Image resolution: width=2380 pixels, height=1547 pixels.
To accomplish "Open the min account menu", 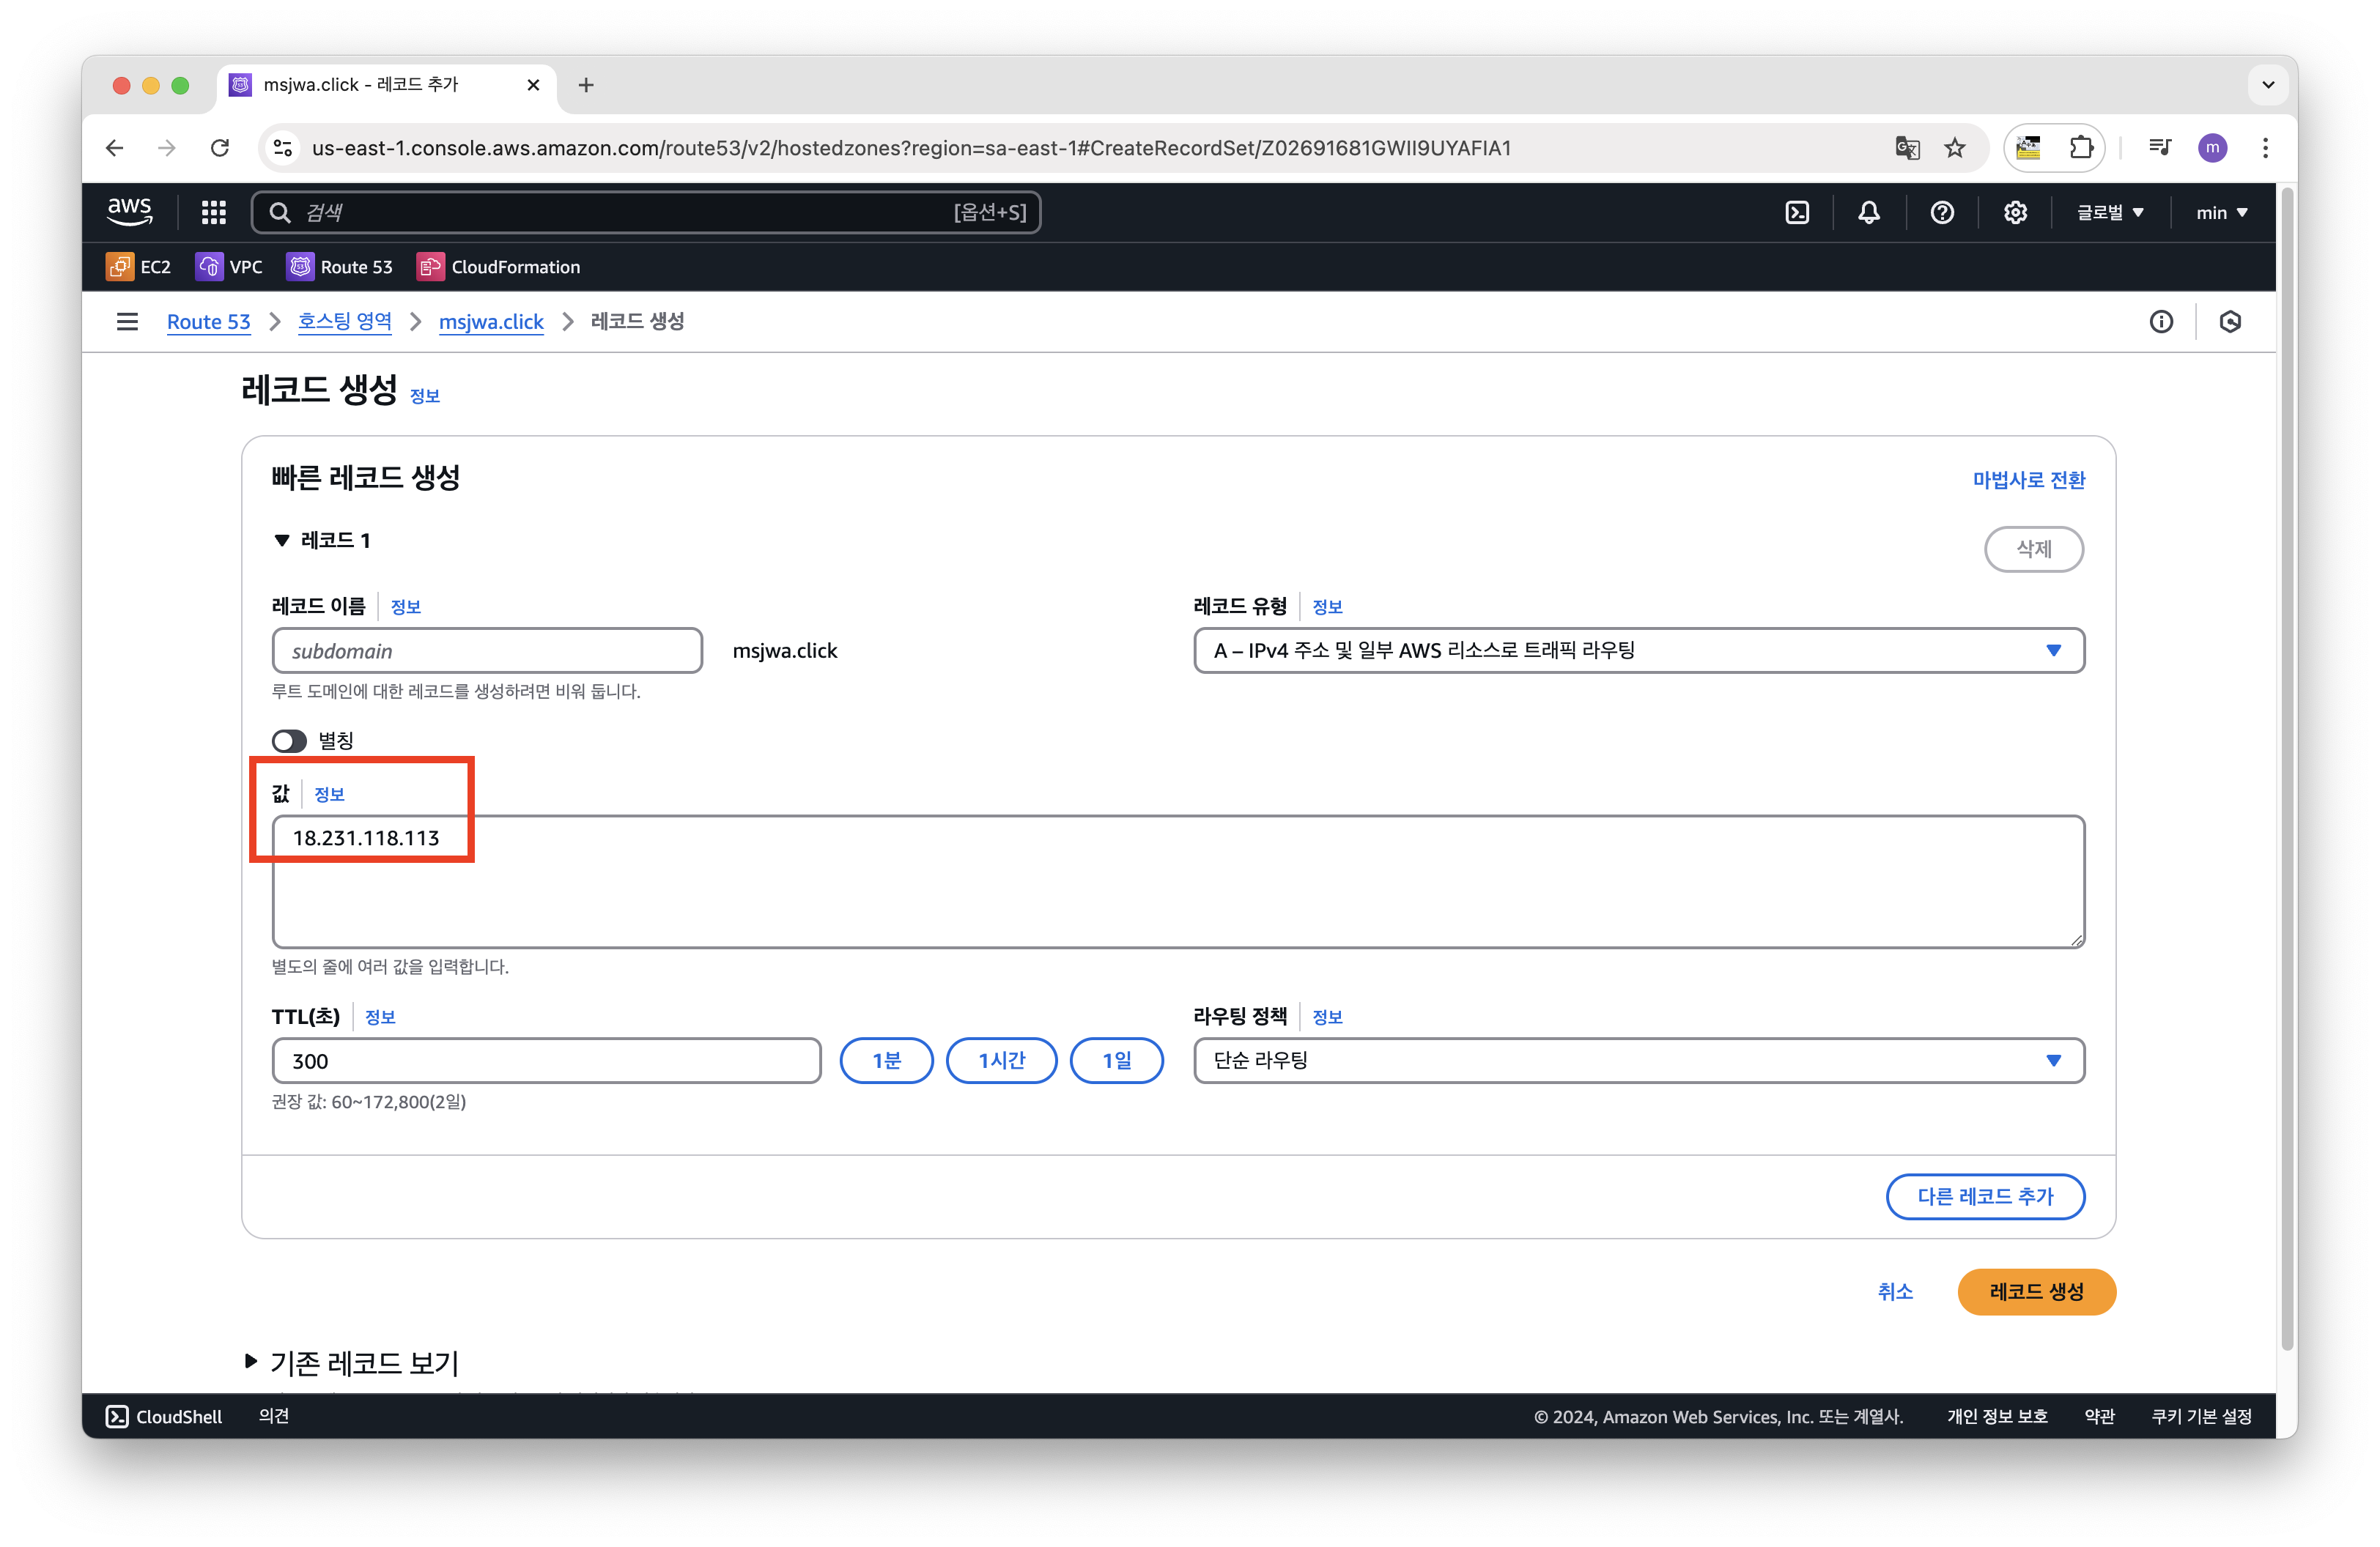I will click(2221, 212).
